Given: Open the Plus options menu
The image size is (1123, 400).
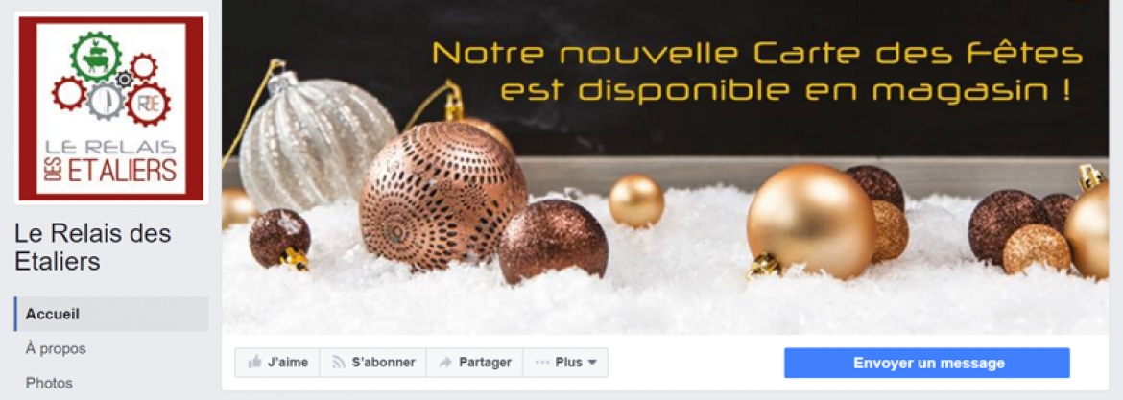Looking at the screenshot, I should tap(565, 363).
